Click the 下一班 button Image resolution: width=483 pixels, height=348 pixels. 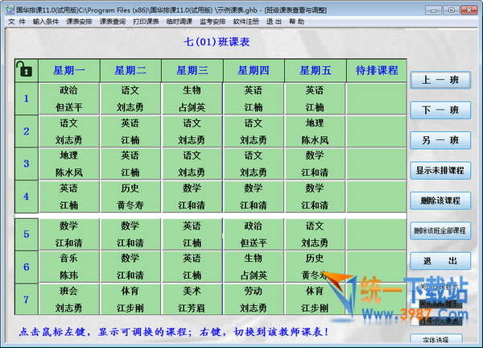[440, 110]
